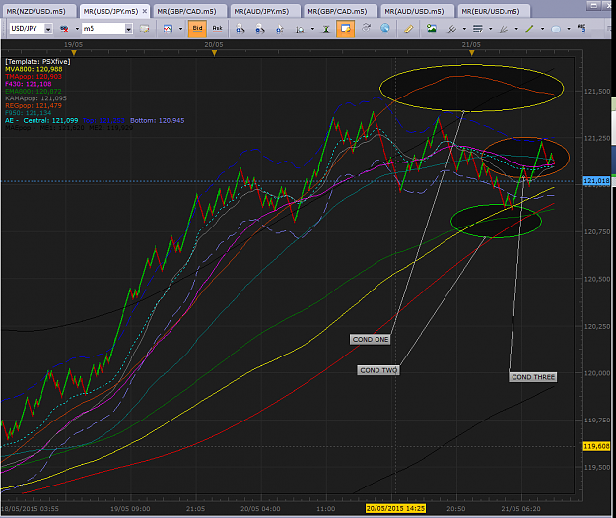The image size is (616, 518).
Task: Click the first zoom magnifier icon after Ask
Action: pyautogui.click(x=240, y=29)
